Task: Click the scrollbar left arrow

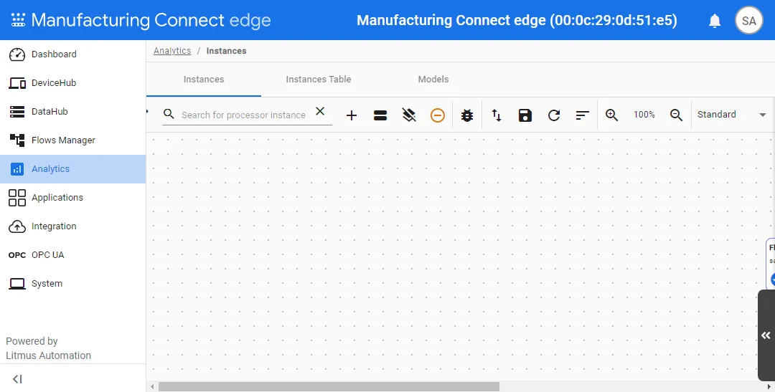Action: (x=152, y=386)
